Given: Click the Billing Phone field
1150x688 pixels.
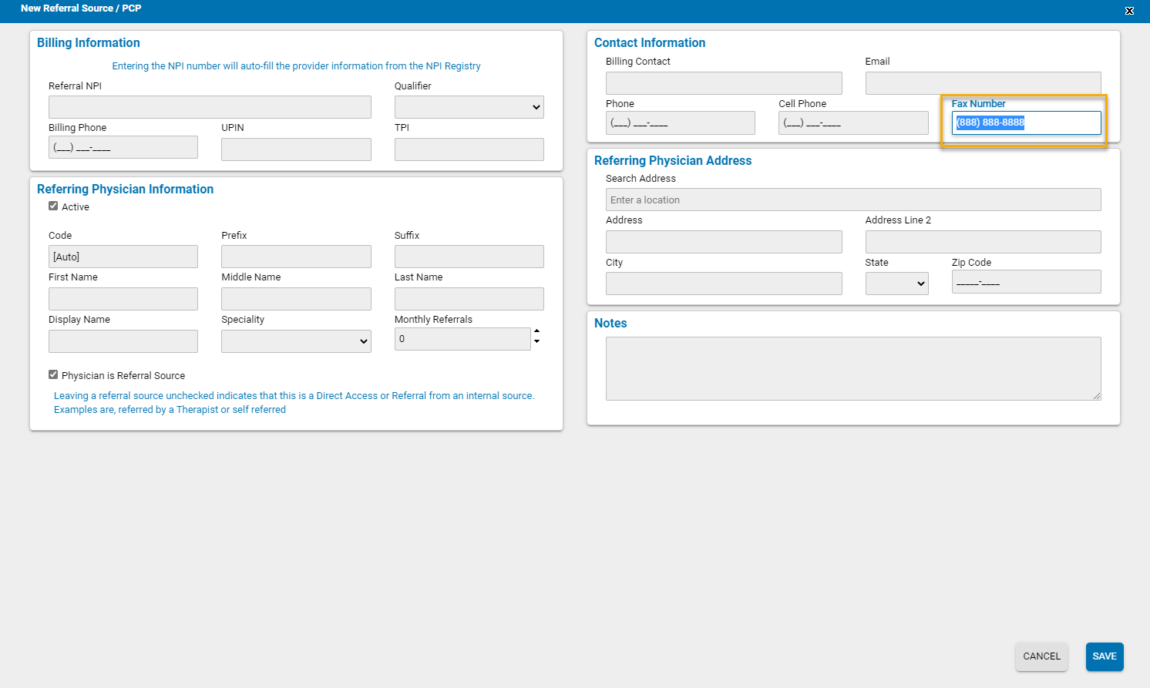Looking at the screenshot, I should point(123,146).
